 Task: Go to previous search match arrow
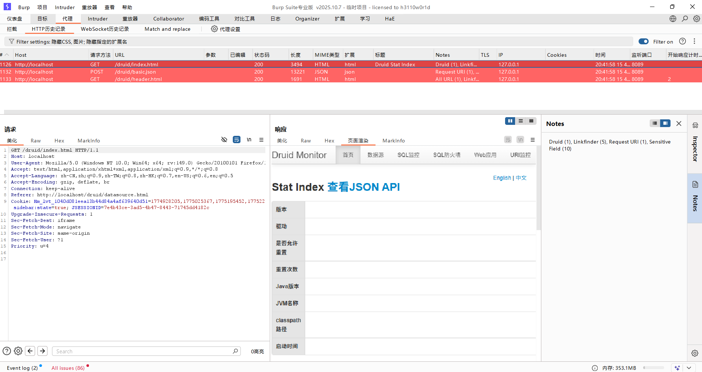tap(30, 351)
